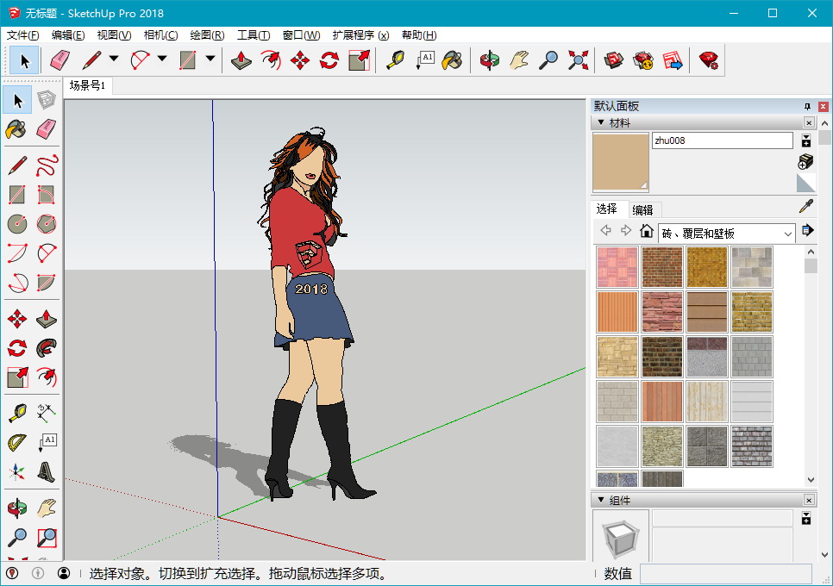Open the 扩展程序 menu

pyautogui.click(x=360, y=35)
